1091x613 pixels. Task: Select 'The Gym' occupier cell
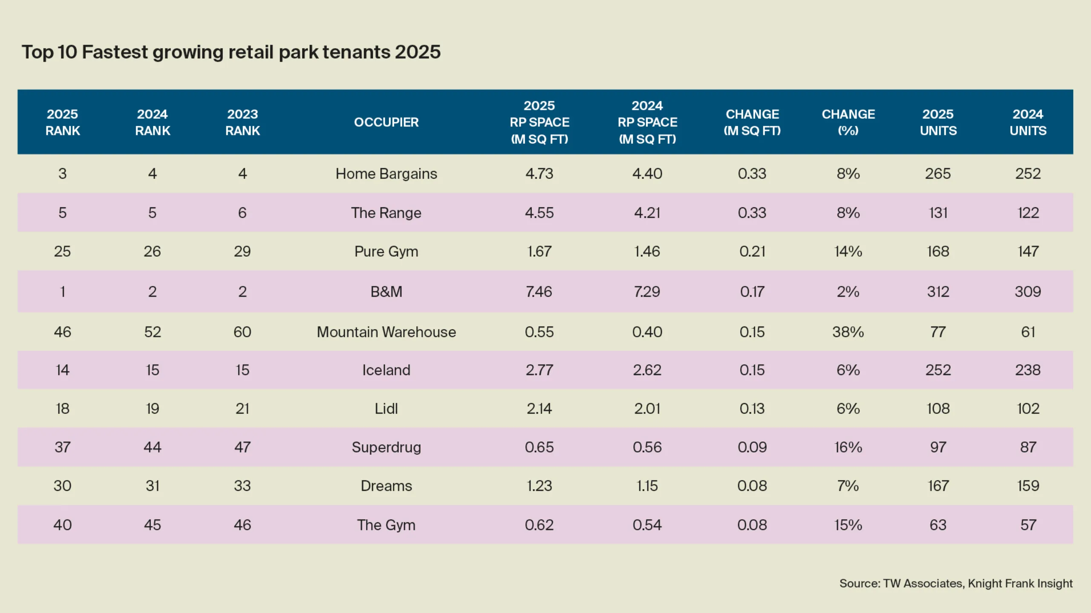(x=386, y=525)
